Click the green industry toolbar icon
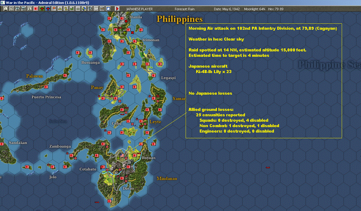Viewport: 361px width, 211px height. pyautogui.click(x=72, y=9)
